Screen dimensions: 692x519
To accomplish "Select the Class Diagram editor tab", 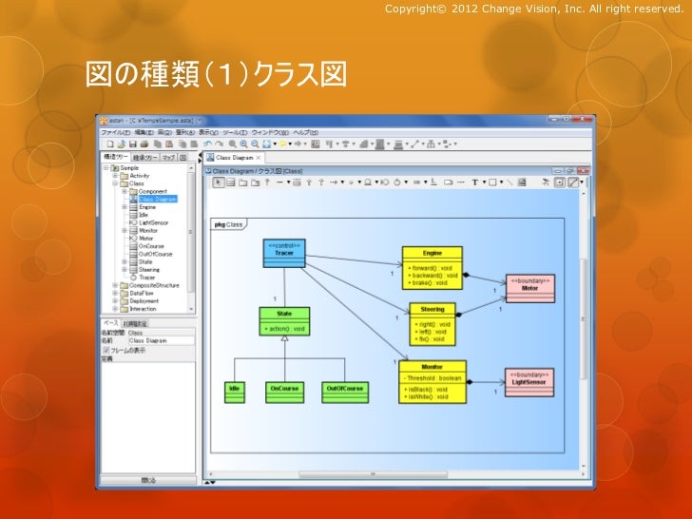I will click(235, 158).
